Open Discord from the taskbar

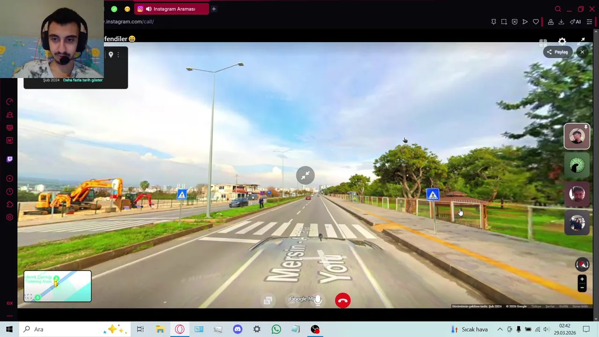click(x=237, y=330)
